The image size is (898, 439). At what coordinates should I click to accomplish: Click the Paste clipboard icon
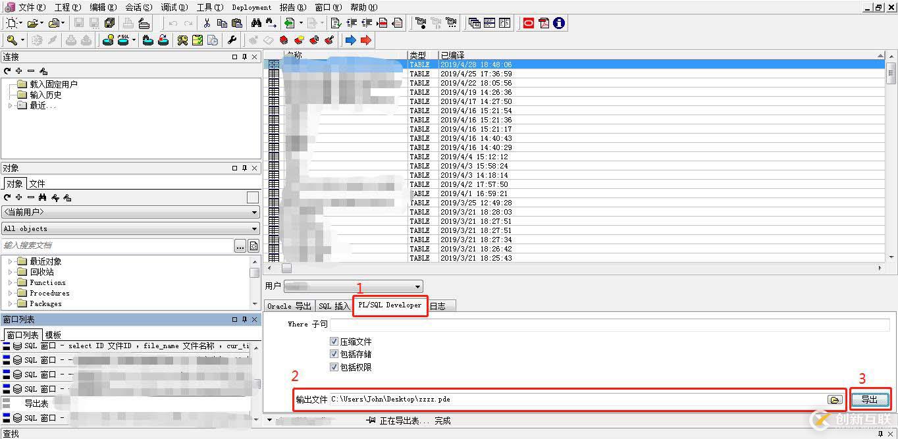(237, 23)
